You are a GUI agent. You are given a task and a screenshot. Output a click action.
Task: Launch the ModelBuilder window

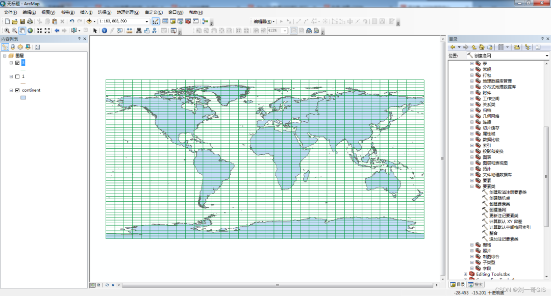(205, 21)
